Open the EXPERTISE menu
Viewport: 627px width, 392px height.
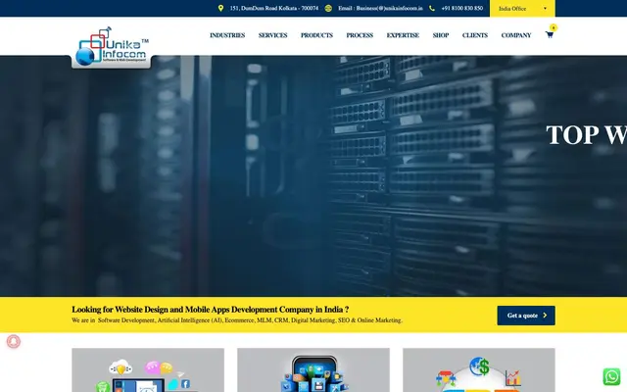pos(403,35)
